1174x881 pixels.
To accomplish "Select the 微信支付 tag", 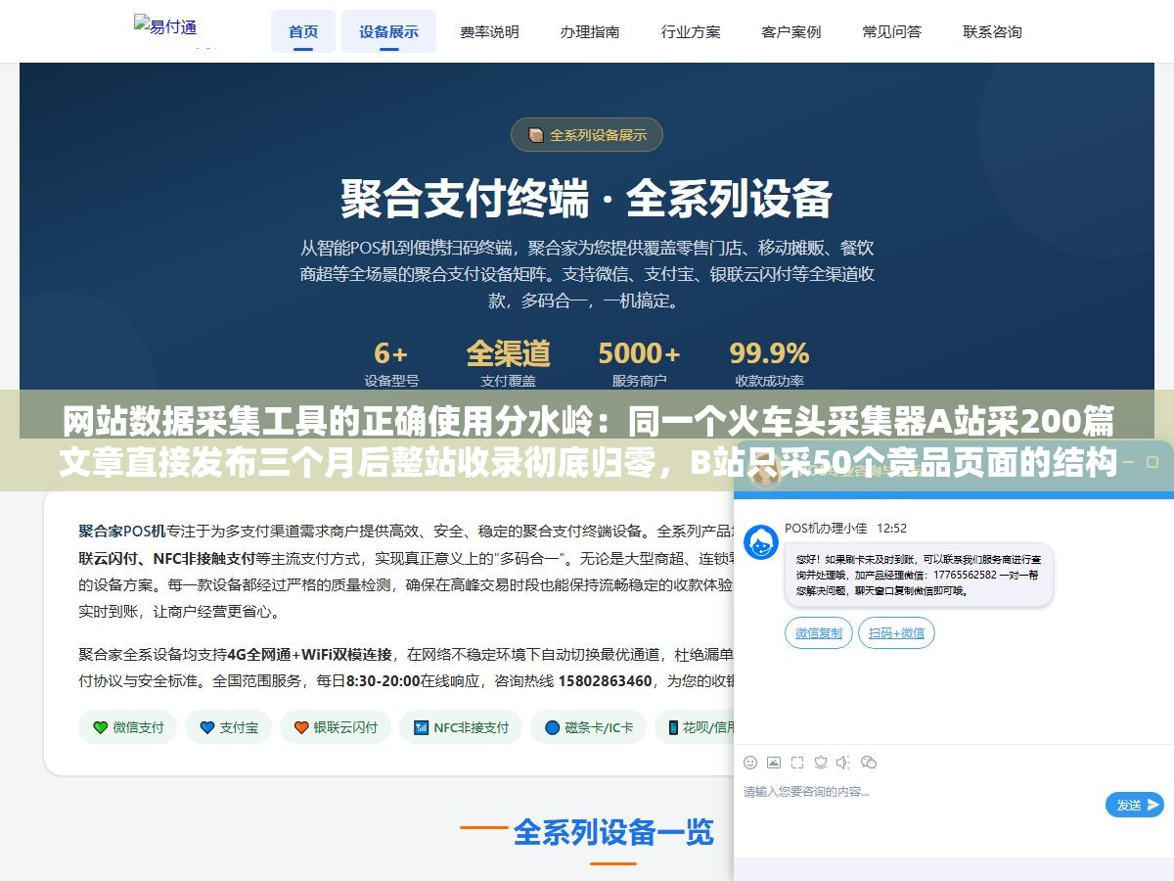I will point(128,727).
